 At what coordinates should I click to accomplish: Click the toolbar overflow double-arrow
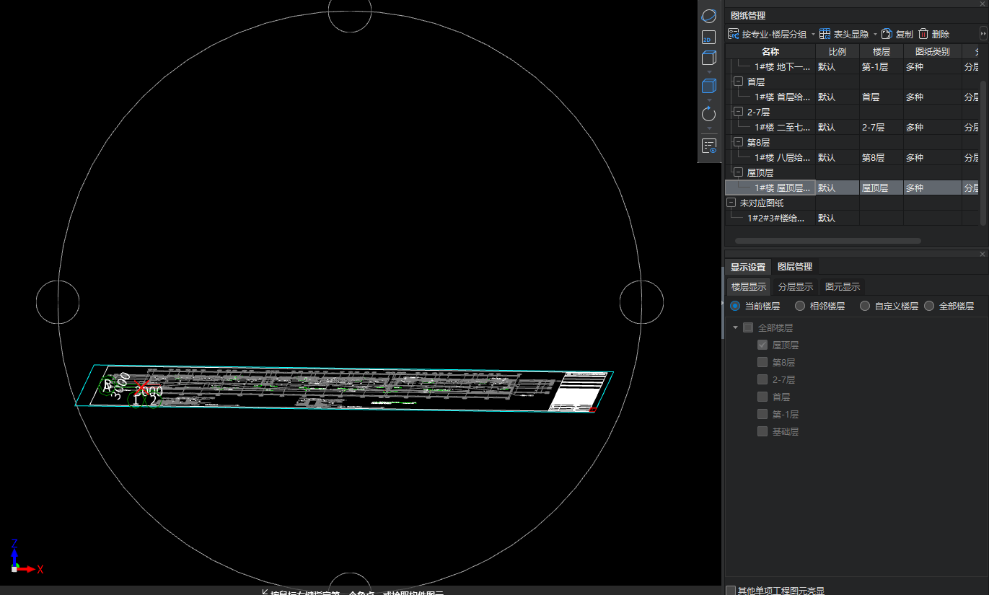coord(983,34)
